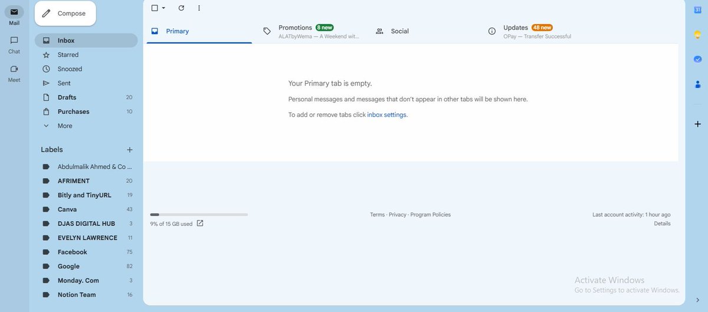Open the Program Policies link
708x312 pixels.
coord(430,215)
